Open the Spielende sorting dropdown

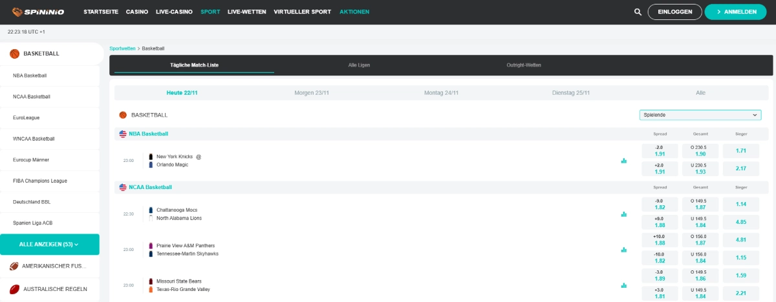(700, 115)
